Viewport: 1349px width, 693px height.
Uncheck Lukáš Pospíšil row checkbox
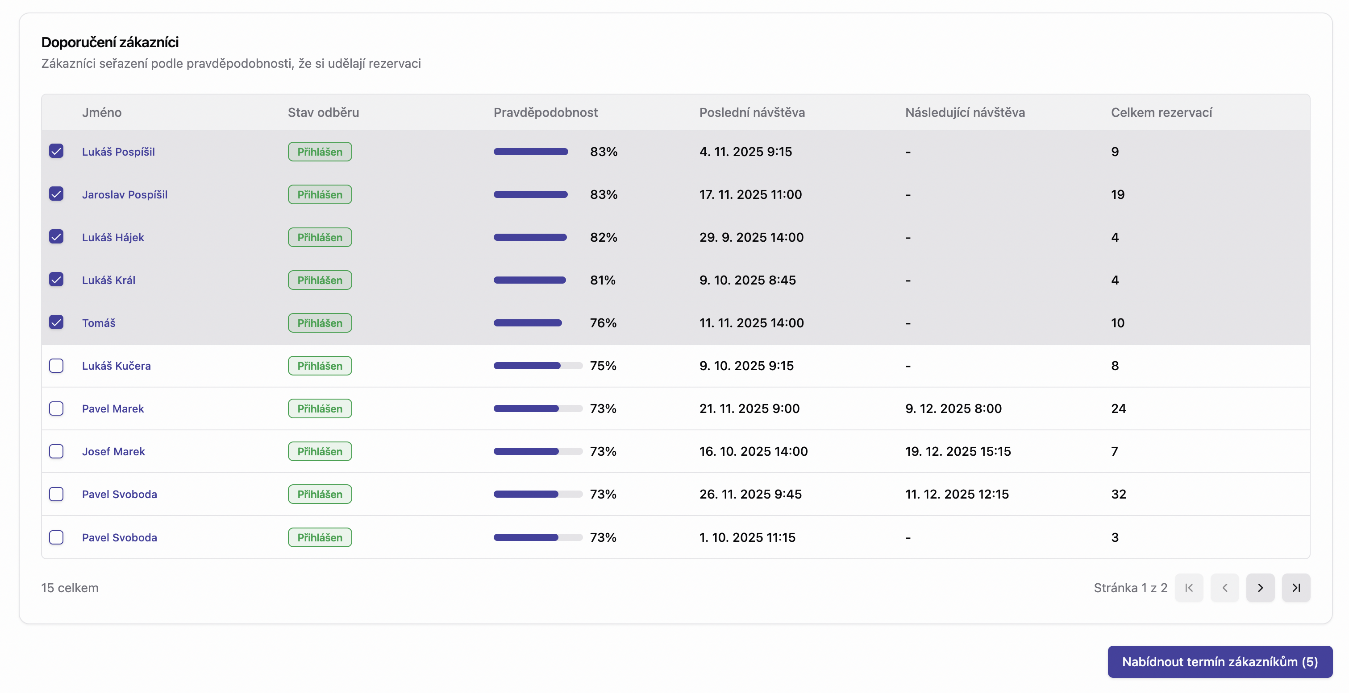pos(56,151)
